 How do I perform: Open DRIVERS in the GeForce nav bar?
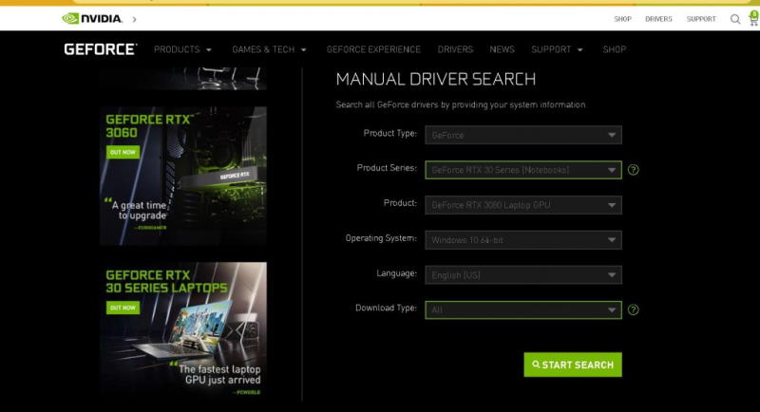pyautogui.click(x=455, y=49)
